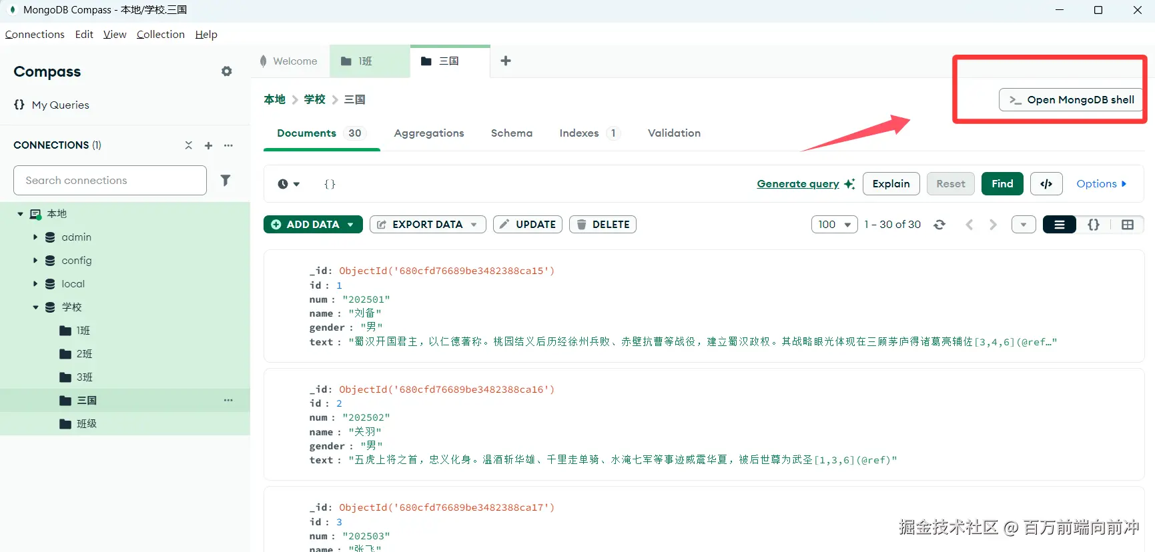Collapse the 本地 connection tree
1155x552 pixels.
click(x=20, y=214)
